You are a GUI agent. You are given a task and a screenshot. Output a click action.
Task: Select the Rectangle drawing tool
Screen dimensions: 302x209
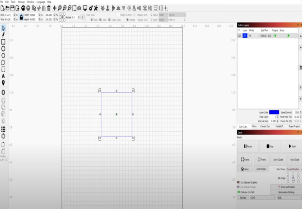pos(3,41)
